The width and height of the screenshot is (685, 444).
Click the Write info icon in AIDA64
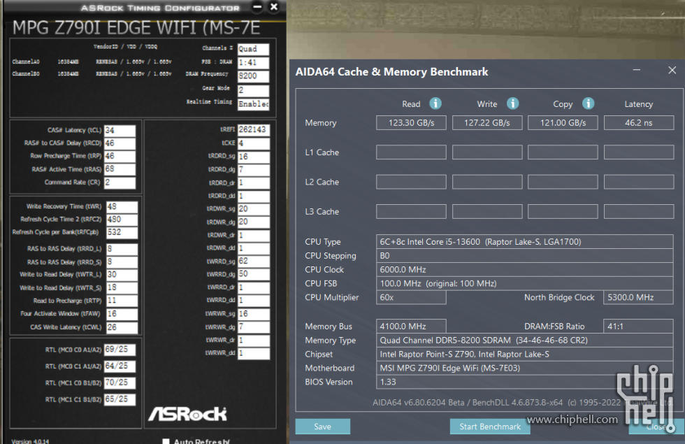[x=512, y=103]
